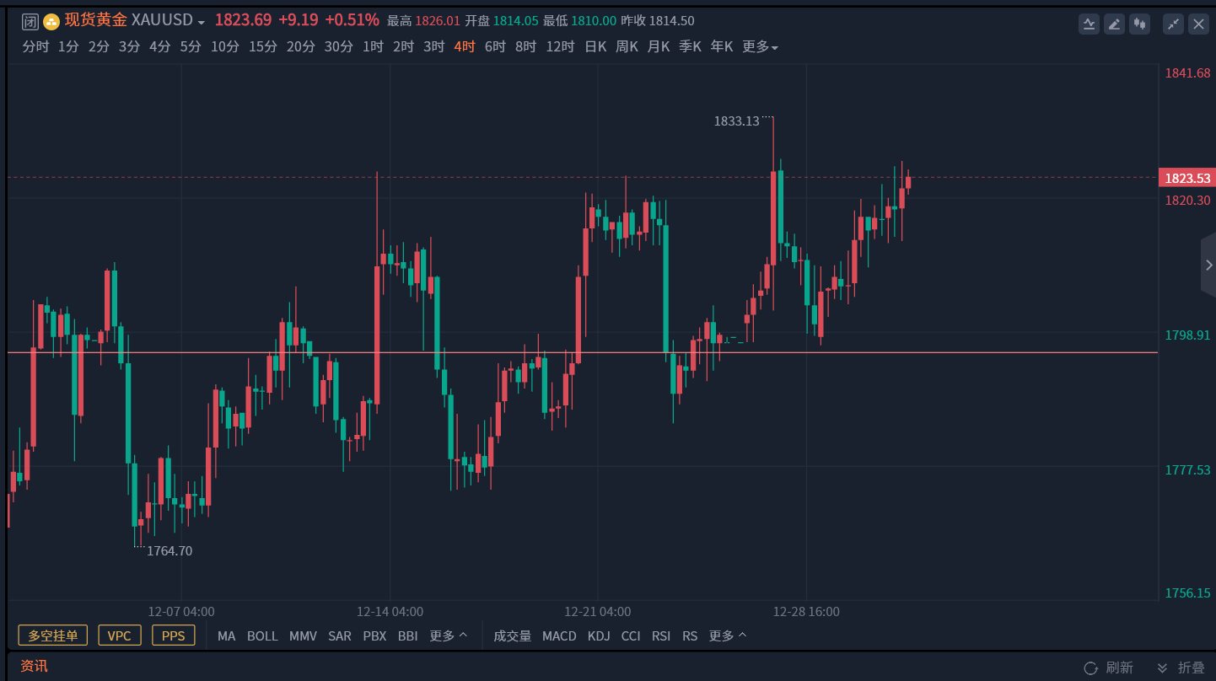Viewport: 1216px width, 681px height.
Task: Enable the MACD indicator
Action: [x=559, y=635]
